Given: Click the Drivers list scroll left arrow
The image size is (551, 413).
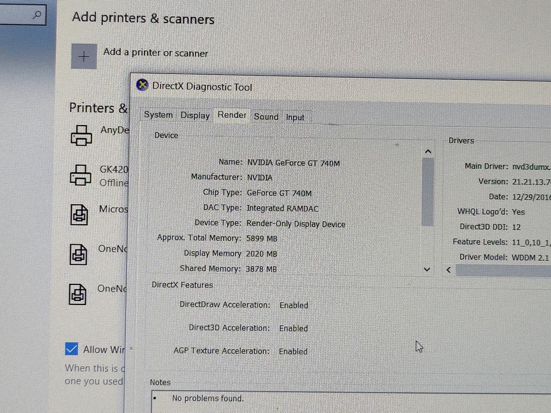Looking at the screenshot, I should click(448, 270).
